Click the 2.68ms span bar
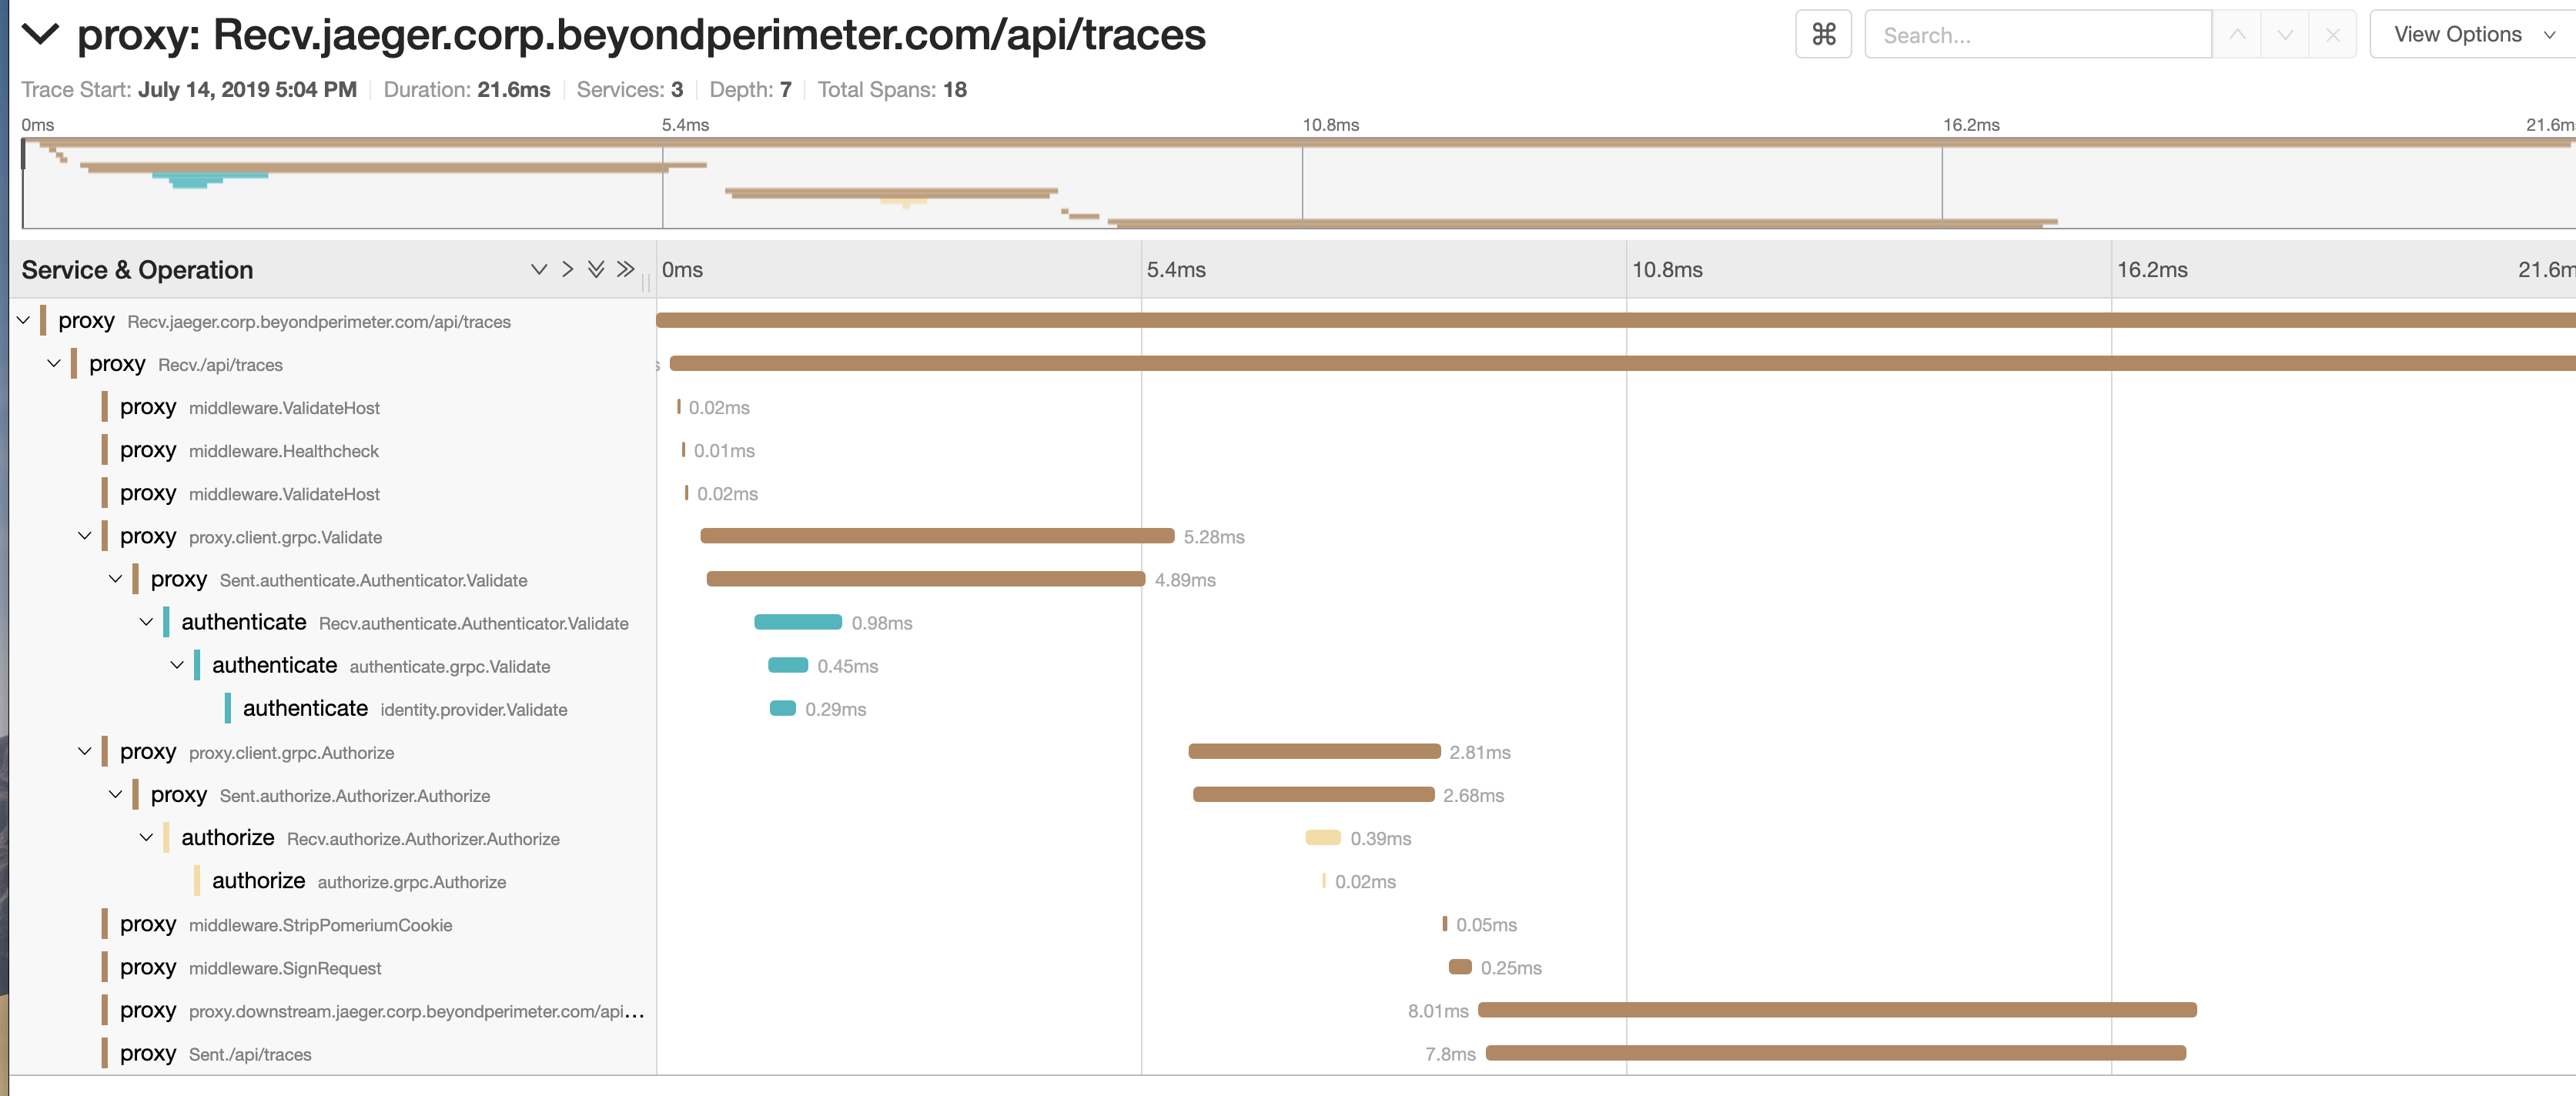Image resolution: width=2576 pixels, height=1096 pixels. [x=1313, y=794]
